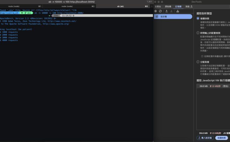The width and height of the screenshot is (230, 142).
Task: Select the 堆積快照 radio option
Action: pyautogui.click(x=198, y=18)
